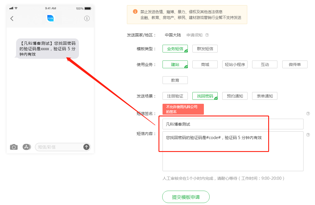Click the 提交模板申请 submit button

pyautogui.click(x=186, y=197)
